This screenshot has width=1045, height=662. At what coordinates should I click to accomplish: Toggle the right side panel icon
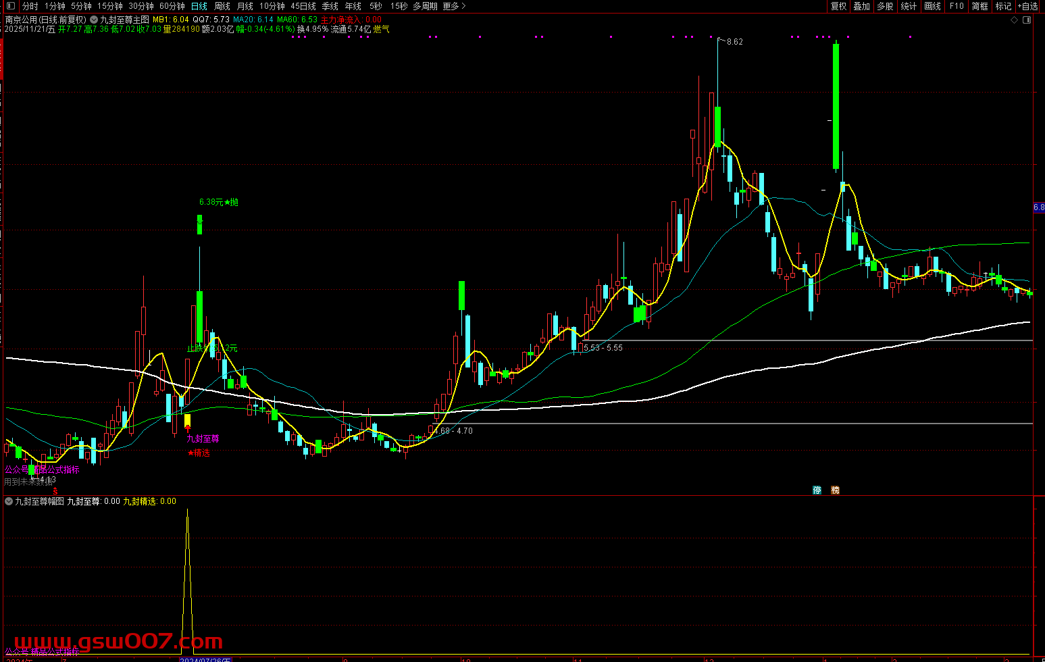click(1027, 20)
